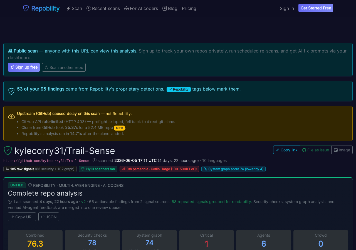Click the Complete repo analysis heading
The width and height of the screenshot is (356, 250).
pyautogui.click(x=45, y=193)
